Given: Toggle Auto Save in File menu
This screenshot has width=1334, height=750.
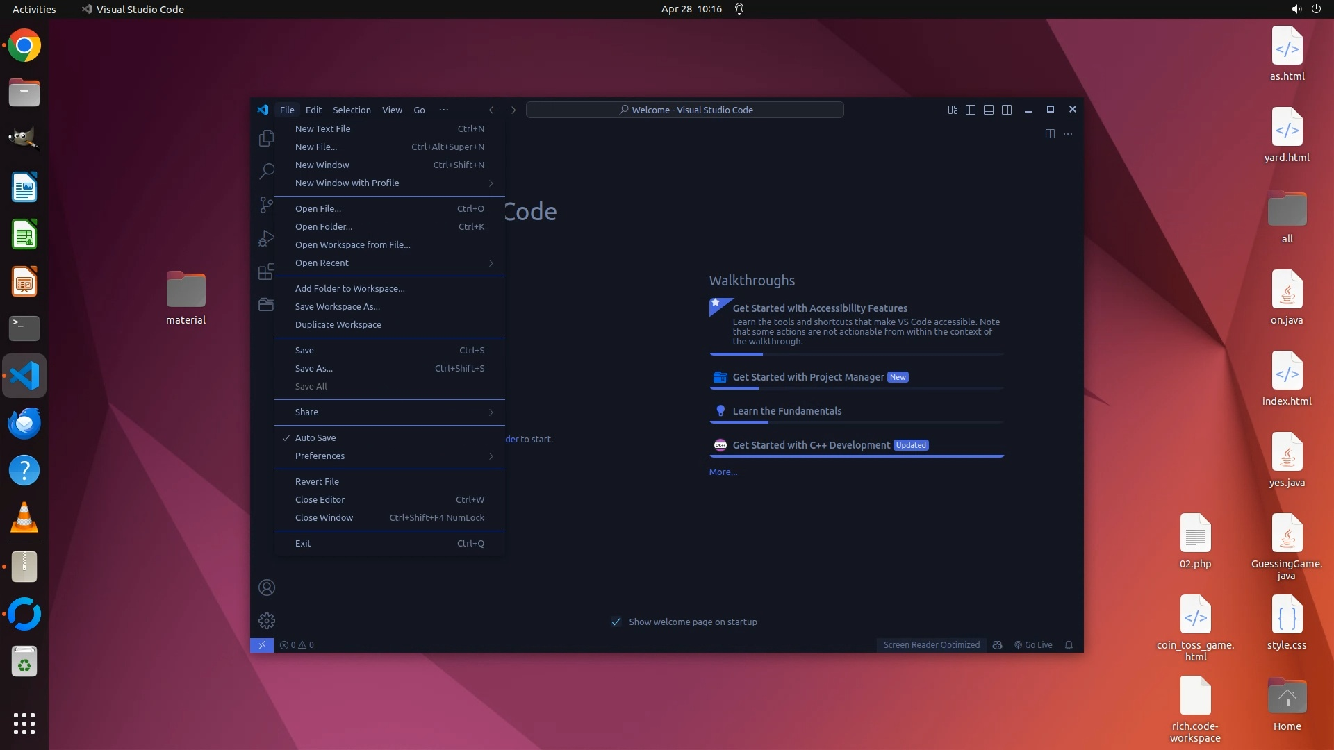Looking at the screenshot, I should pos(315,437).
